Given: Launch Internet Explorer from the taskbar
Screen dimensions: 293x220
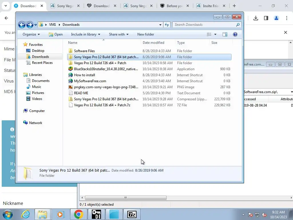Looking at the screenshot, I should click(25, 214).
